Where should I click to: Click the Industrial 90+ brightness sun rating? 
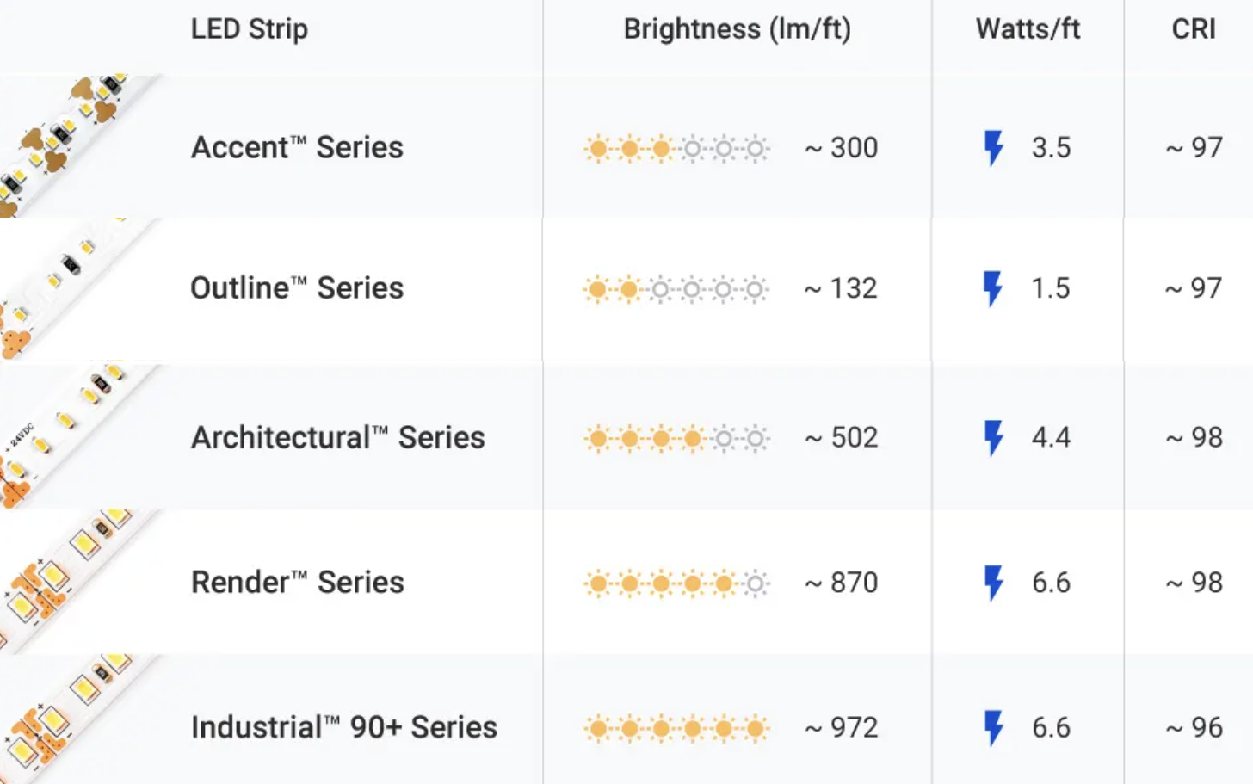[676, 729]
